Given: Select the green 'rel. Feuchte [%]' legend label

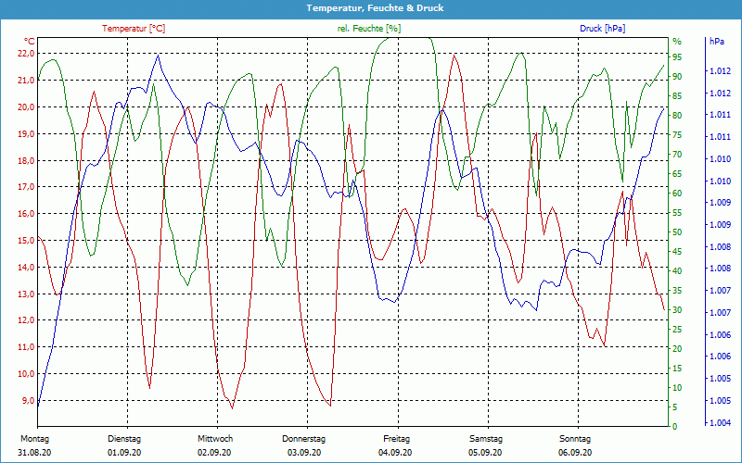Looking at the screenshot, I should 369,29.
